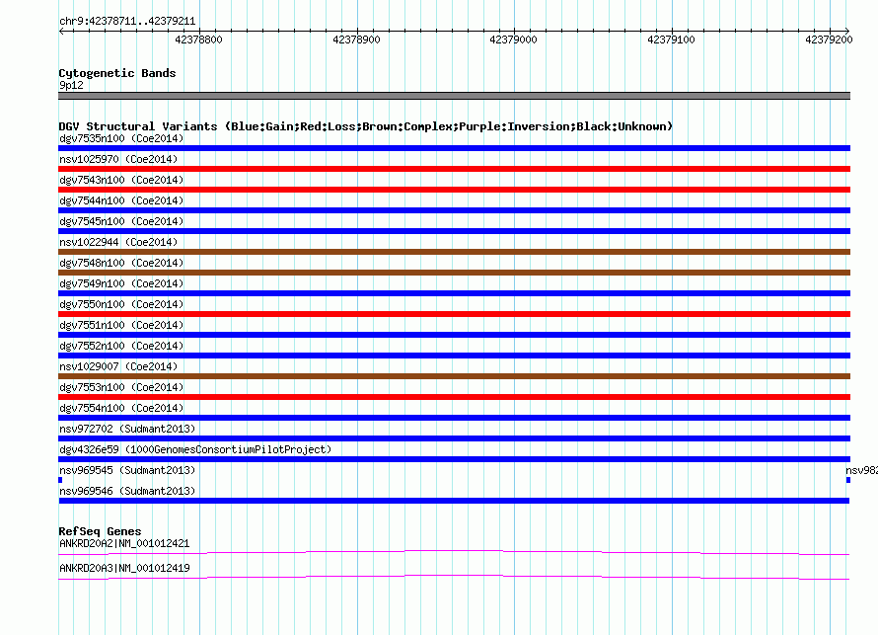
Task: Click the nsv1022944 brown complex variant bar
Action: click(454, 252)
